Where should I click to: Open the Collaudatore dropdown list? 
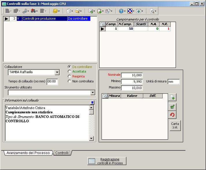(57, 72)
